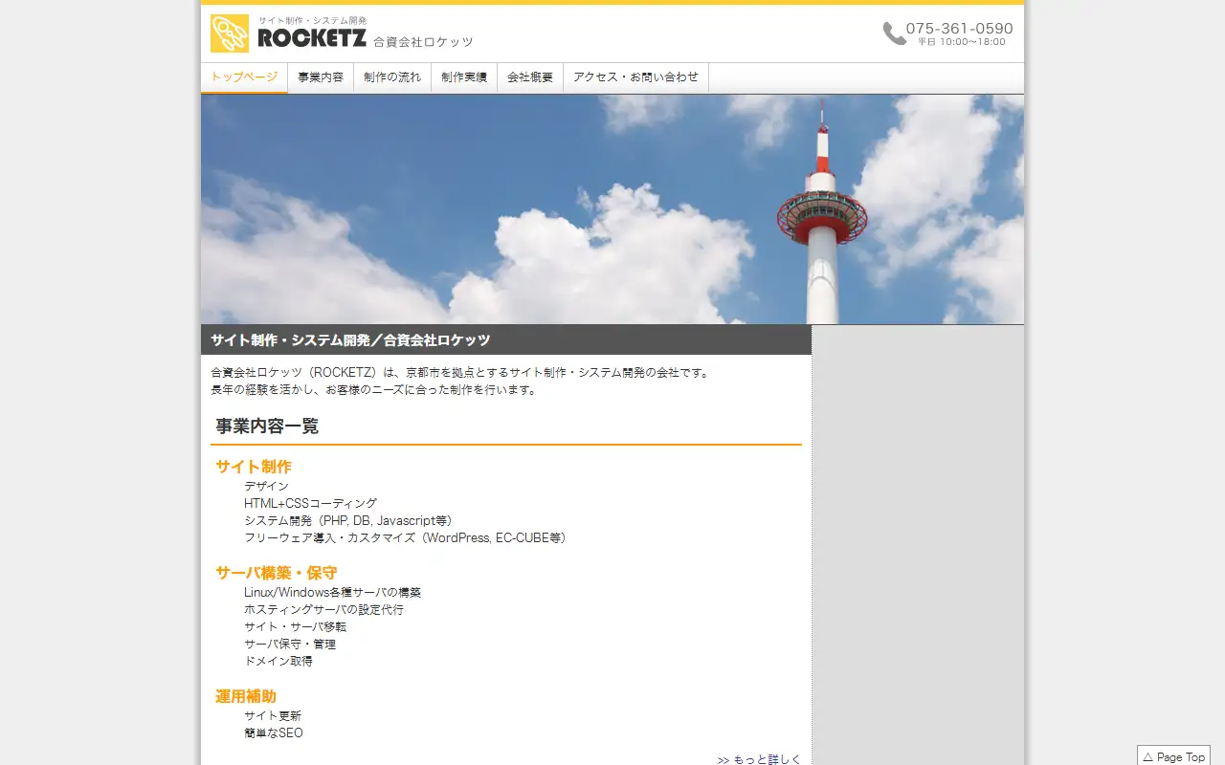Open アクセス・お問い合わせ in the menu
Image resolution: width=1225 pixels, height=765 pixels.
[x=635, y=77]
